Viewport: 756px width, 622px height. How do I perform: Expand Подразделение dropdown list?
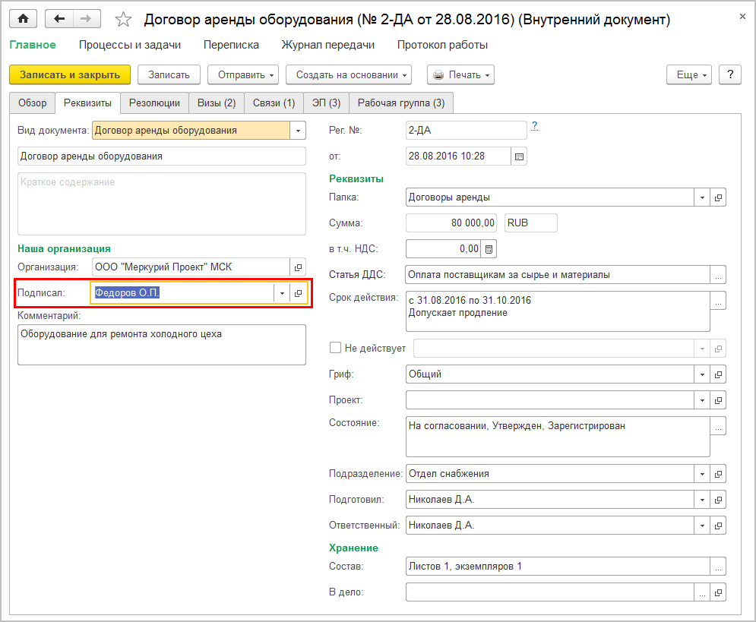point(702,474)
